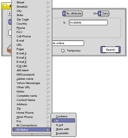This screenshot has height=138, width=128.
Task: Click the arrow icon beside IM Connections
Action: click(x=48, y=126)
